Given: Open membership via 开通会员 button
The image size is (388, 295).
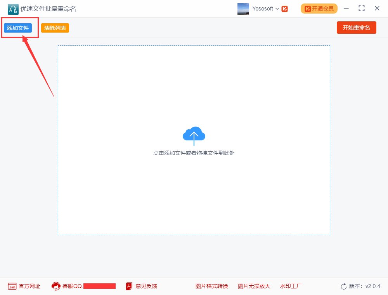Looking at the screenshot, I should [320, 8].
